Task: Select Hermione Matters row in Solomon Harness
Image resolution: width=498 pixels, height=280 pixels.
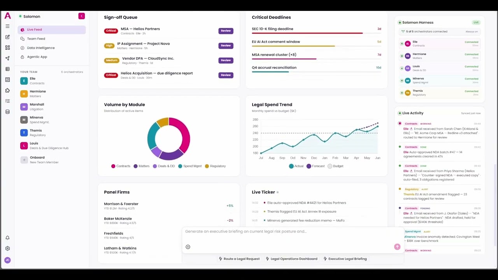Action: pos(440,56)
